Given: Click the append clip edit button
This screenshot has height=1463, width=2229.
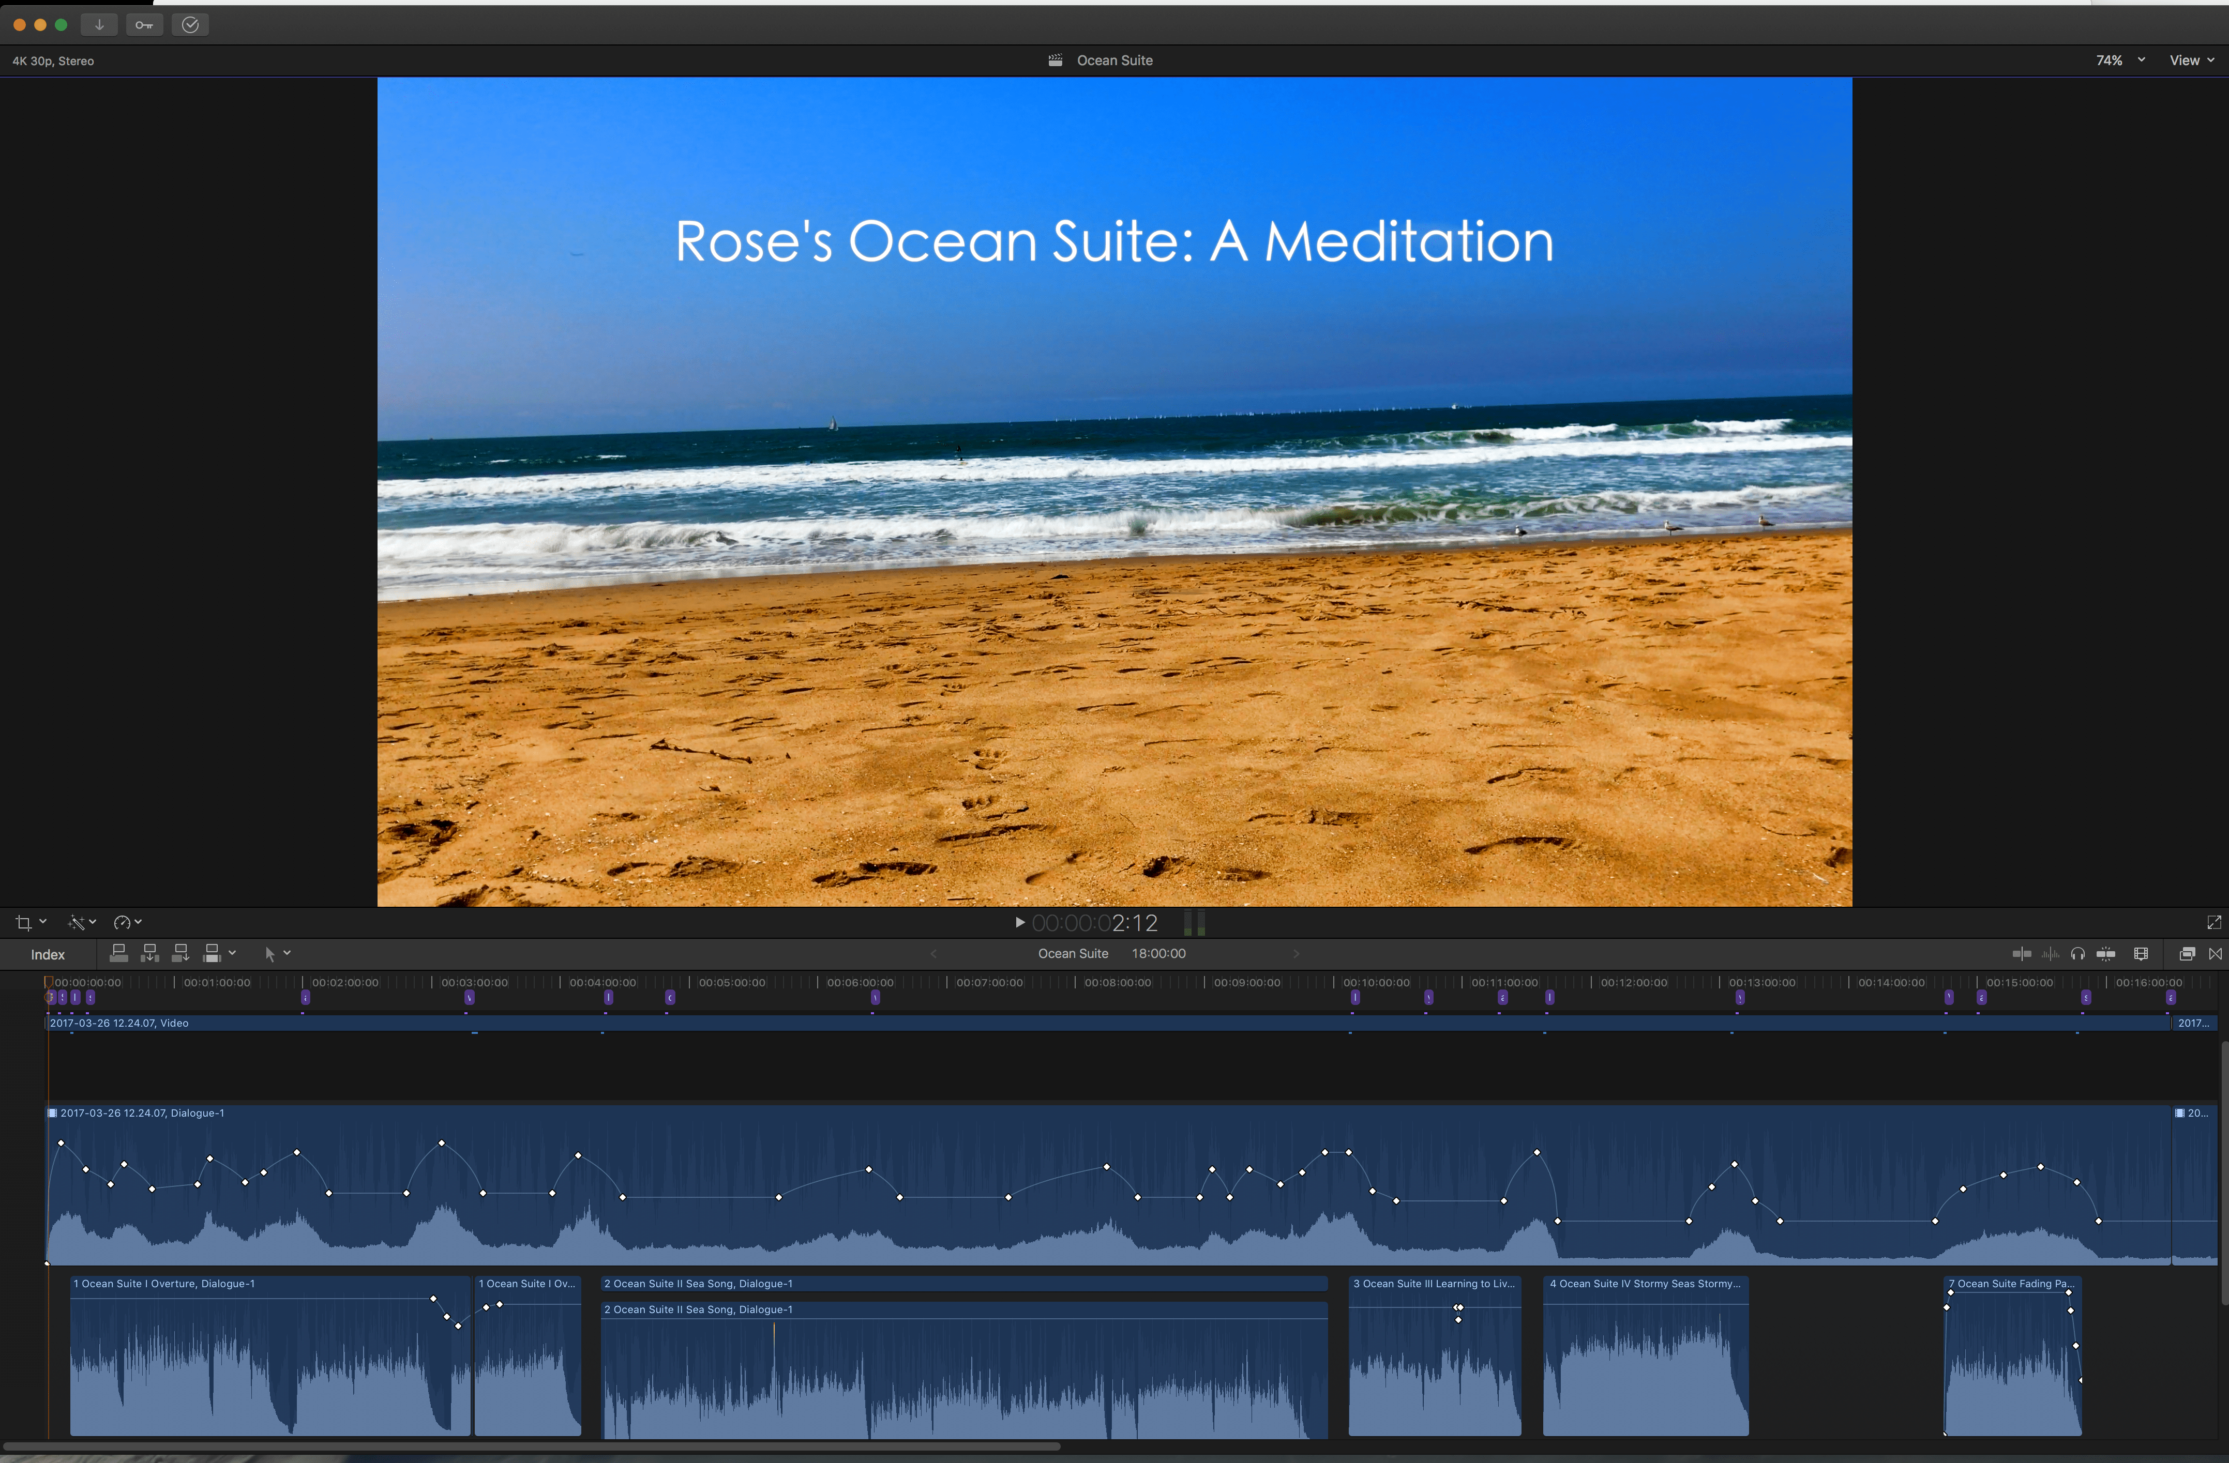Looking at the screenshot, I should [x=181, y=954].
